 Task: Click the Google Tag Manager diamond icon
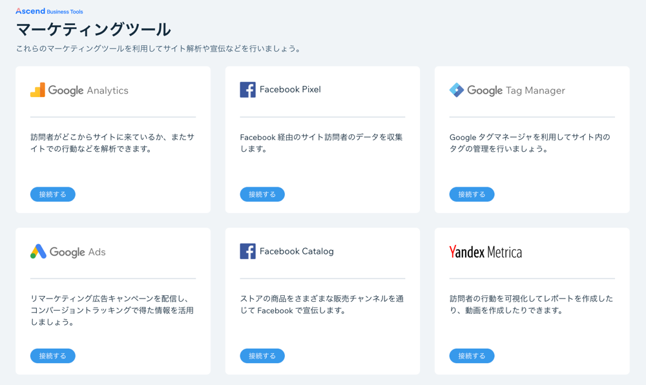457,90
